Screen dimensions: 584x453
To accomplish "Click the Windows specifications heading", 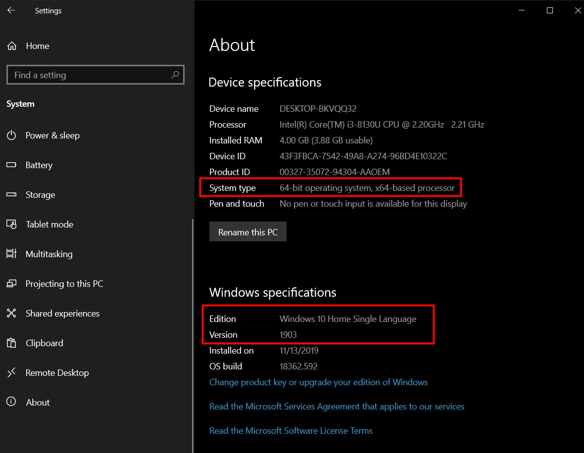I will [273, 293].
